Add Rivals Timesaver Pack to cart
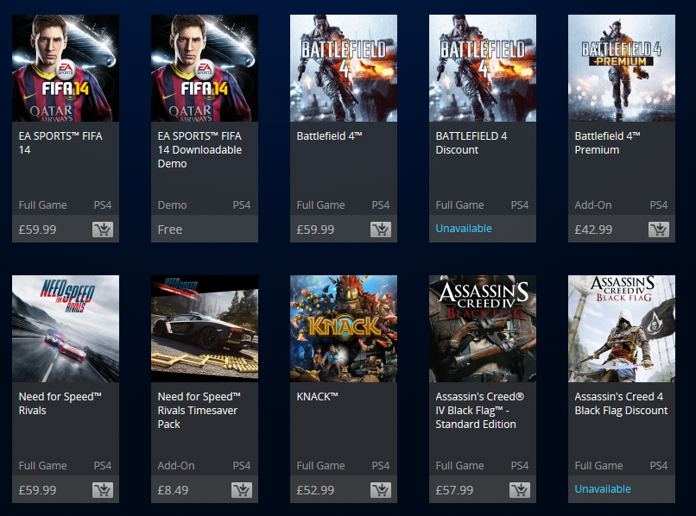Image resolution: width=696 pixels, height=516 pixels. [242, 490]
